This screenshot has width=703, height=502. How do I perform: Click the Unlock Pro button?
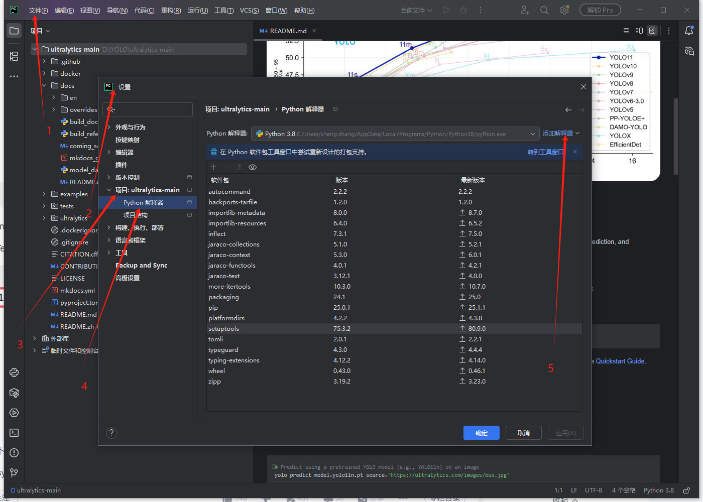(600, 10)
